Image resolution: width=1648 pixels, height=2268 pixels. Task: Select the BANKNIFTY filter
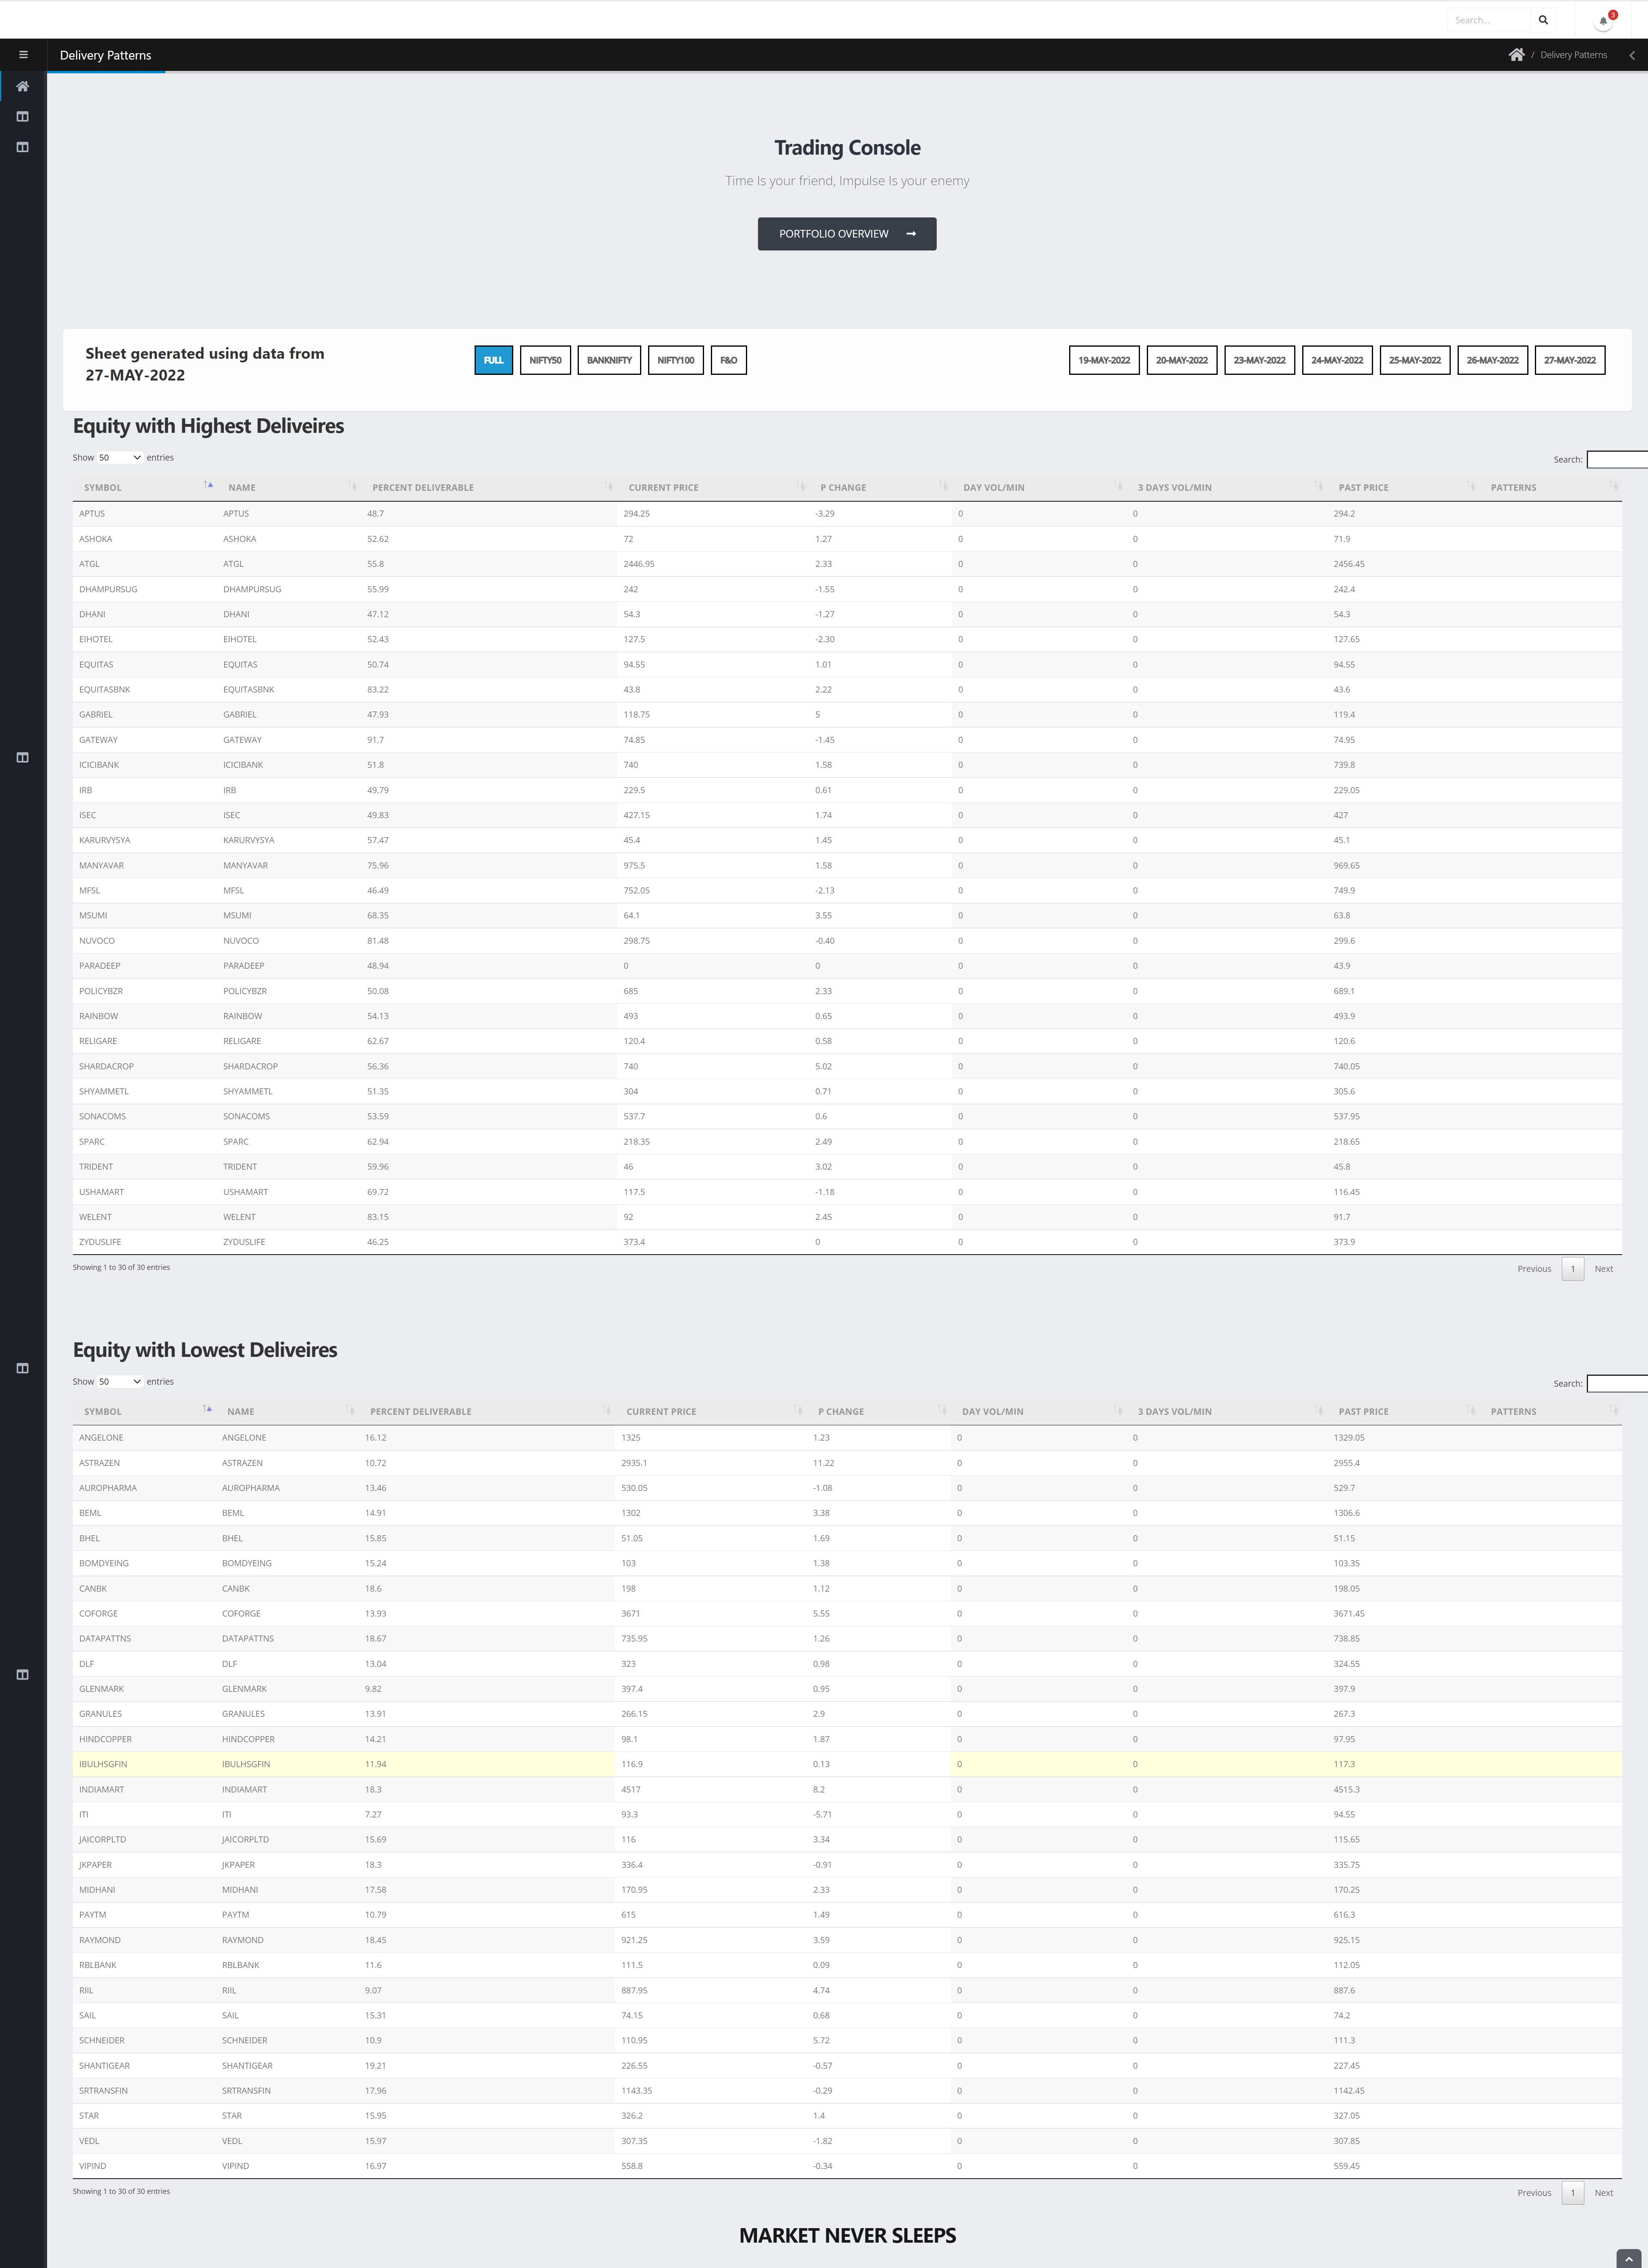tap(609, 360)
